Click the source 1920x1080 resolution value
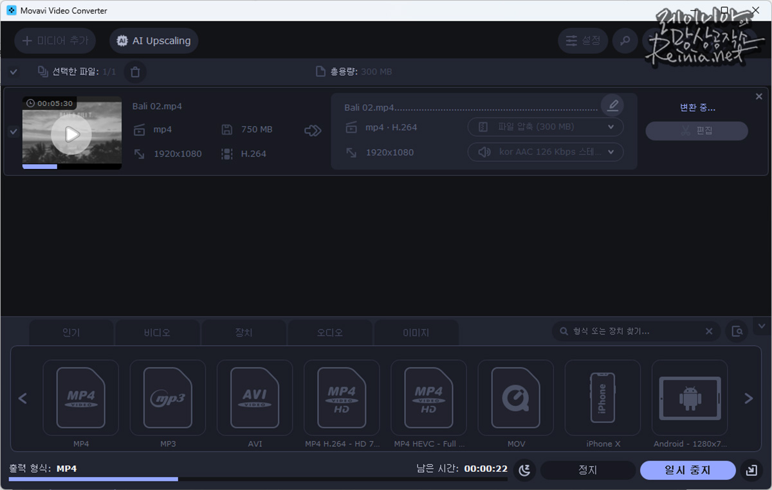The height and width of the screenshot is (490, 772). (178, 154)
